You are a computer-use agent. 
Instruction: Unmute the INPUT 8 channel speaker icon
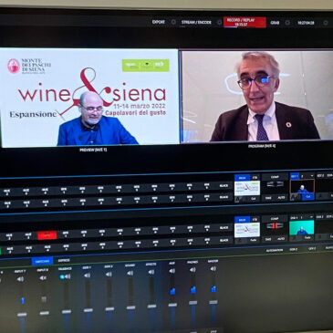point(43,277)
